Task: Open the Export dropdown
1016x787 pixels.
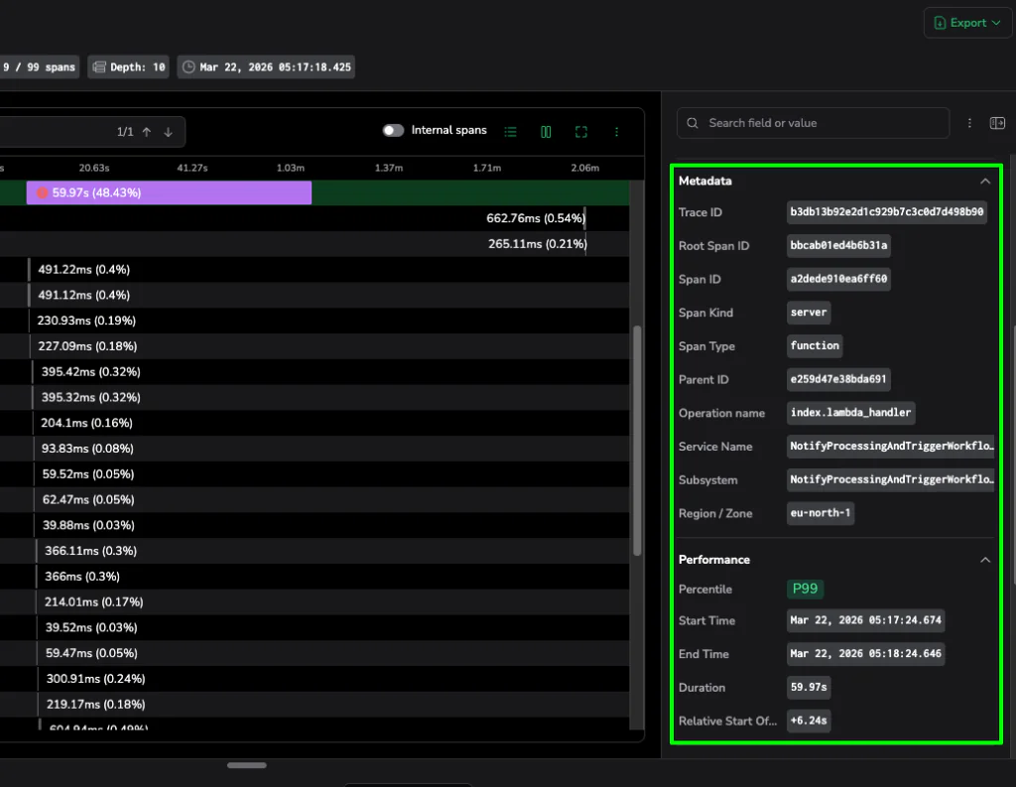Action: pos(967,23)
